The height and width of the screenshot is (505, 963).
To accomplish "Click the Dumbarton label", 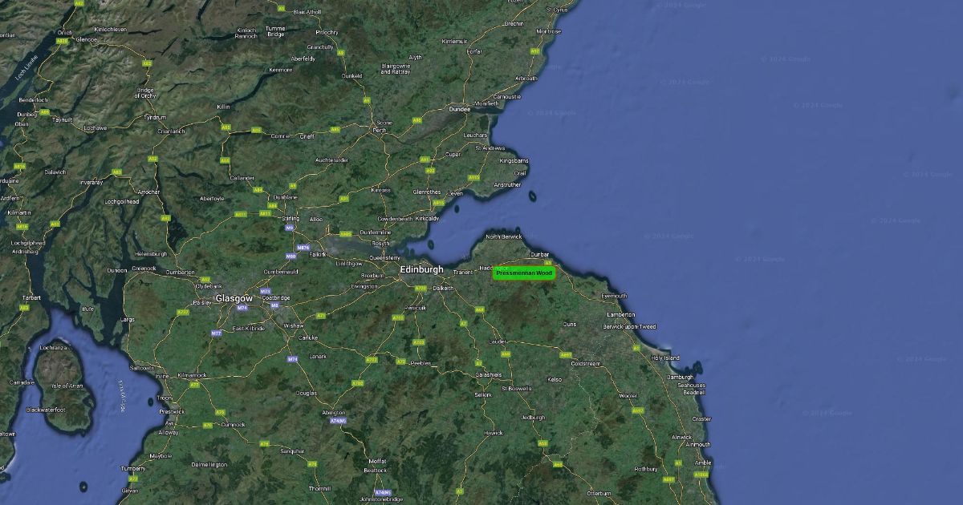I will (x=181, y=273).
